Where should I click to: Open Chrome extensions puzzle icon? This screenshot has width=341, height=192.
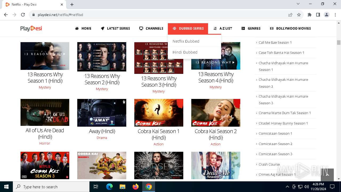(x=310, y=15)
